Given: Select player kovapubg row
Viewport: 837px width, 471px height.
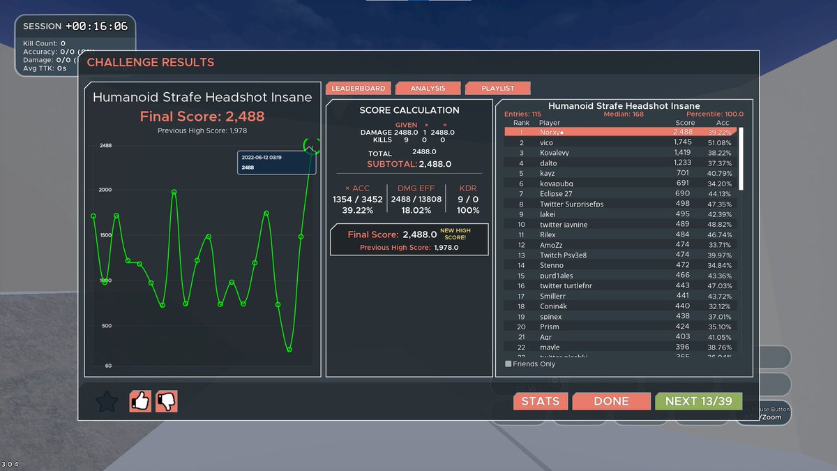Looking at the screenshot, I should pos(620,184).
